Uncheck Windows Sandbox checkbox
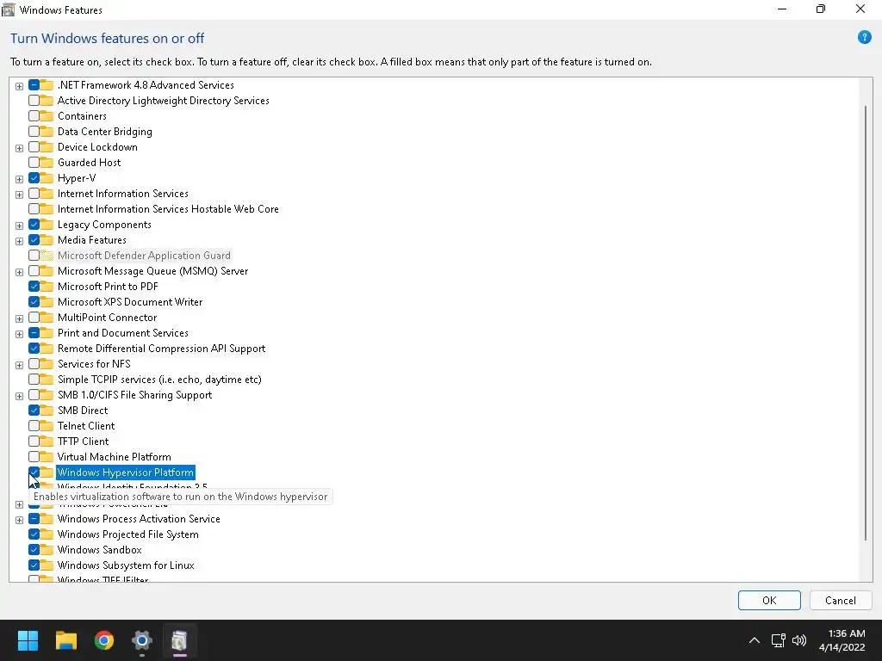 point(34,550)
